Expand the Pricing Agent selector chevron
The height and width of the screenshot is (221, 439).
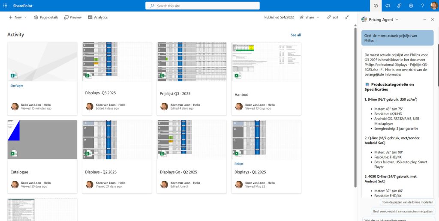pos(397,19)
